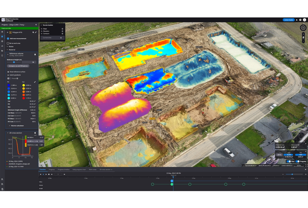The image size is (308, 208).
Task: Open Contours settings gear in Terrain Guides
Action: click(x=62, y=34)
